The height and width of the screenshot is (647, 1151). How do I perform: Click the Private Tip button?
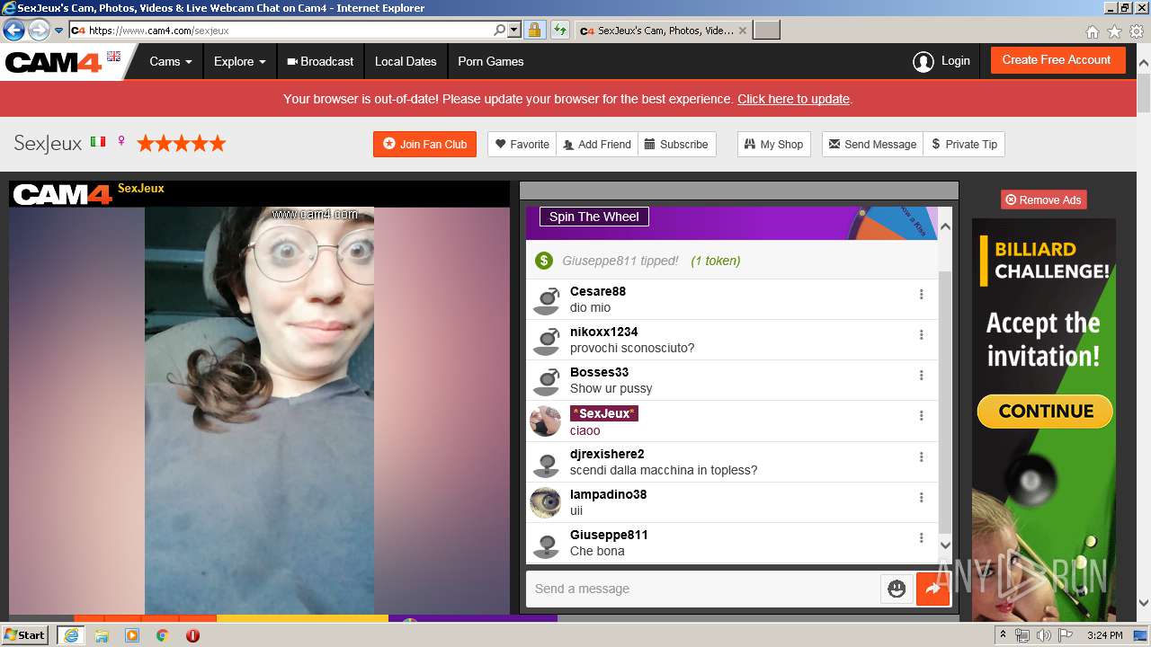[964, 144]
